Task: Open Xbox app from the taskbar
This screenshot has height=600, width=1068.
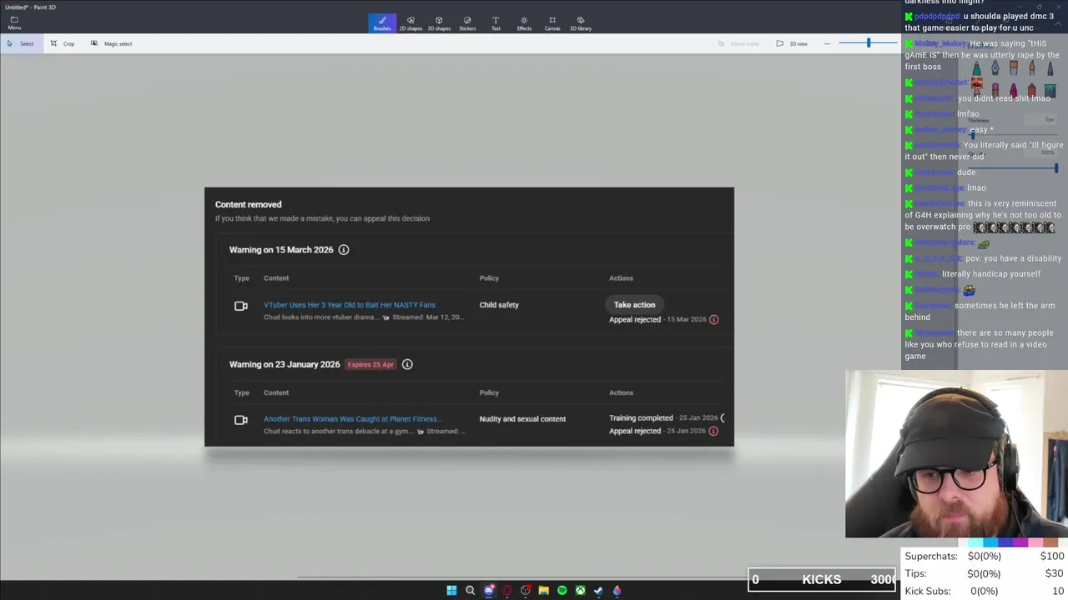Action: [580, 591]
